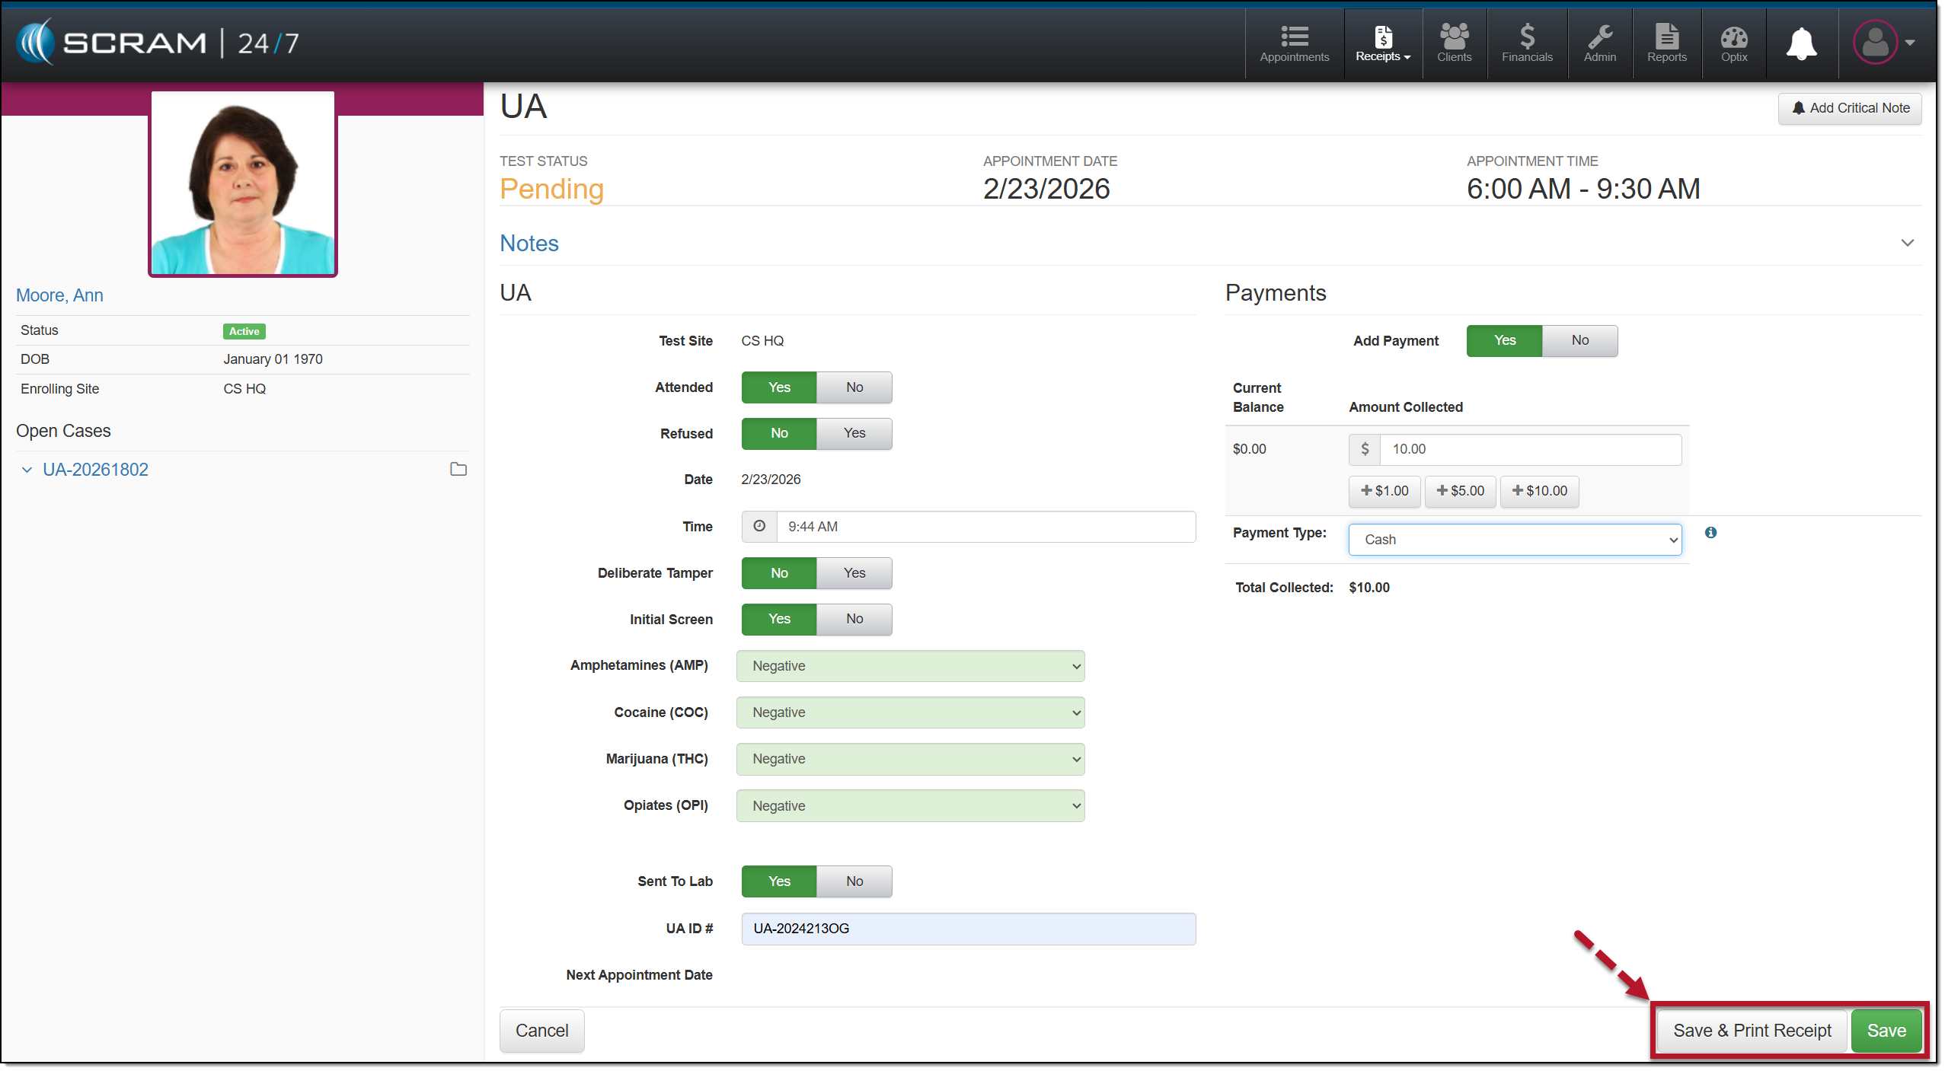Screen dimensions: 1945x1071
Task: Open the Receipts menu
Action: click(x=1382, y=43)
